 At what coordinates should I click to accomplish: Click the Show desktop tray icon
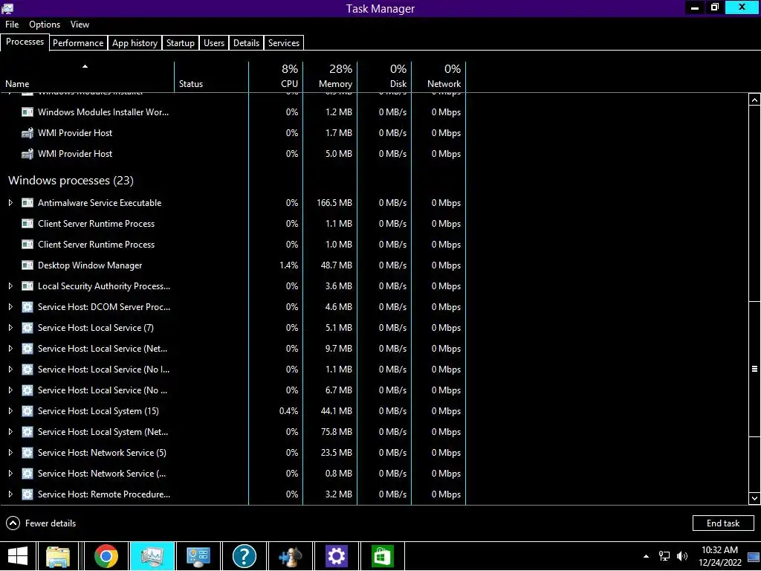point(754,557)
